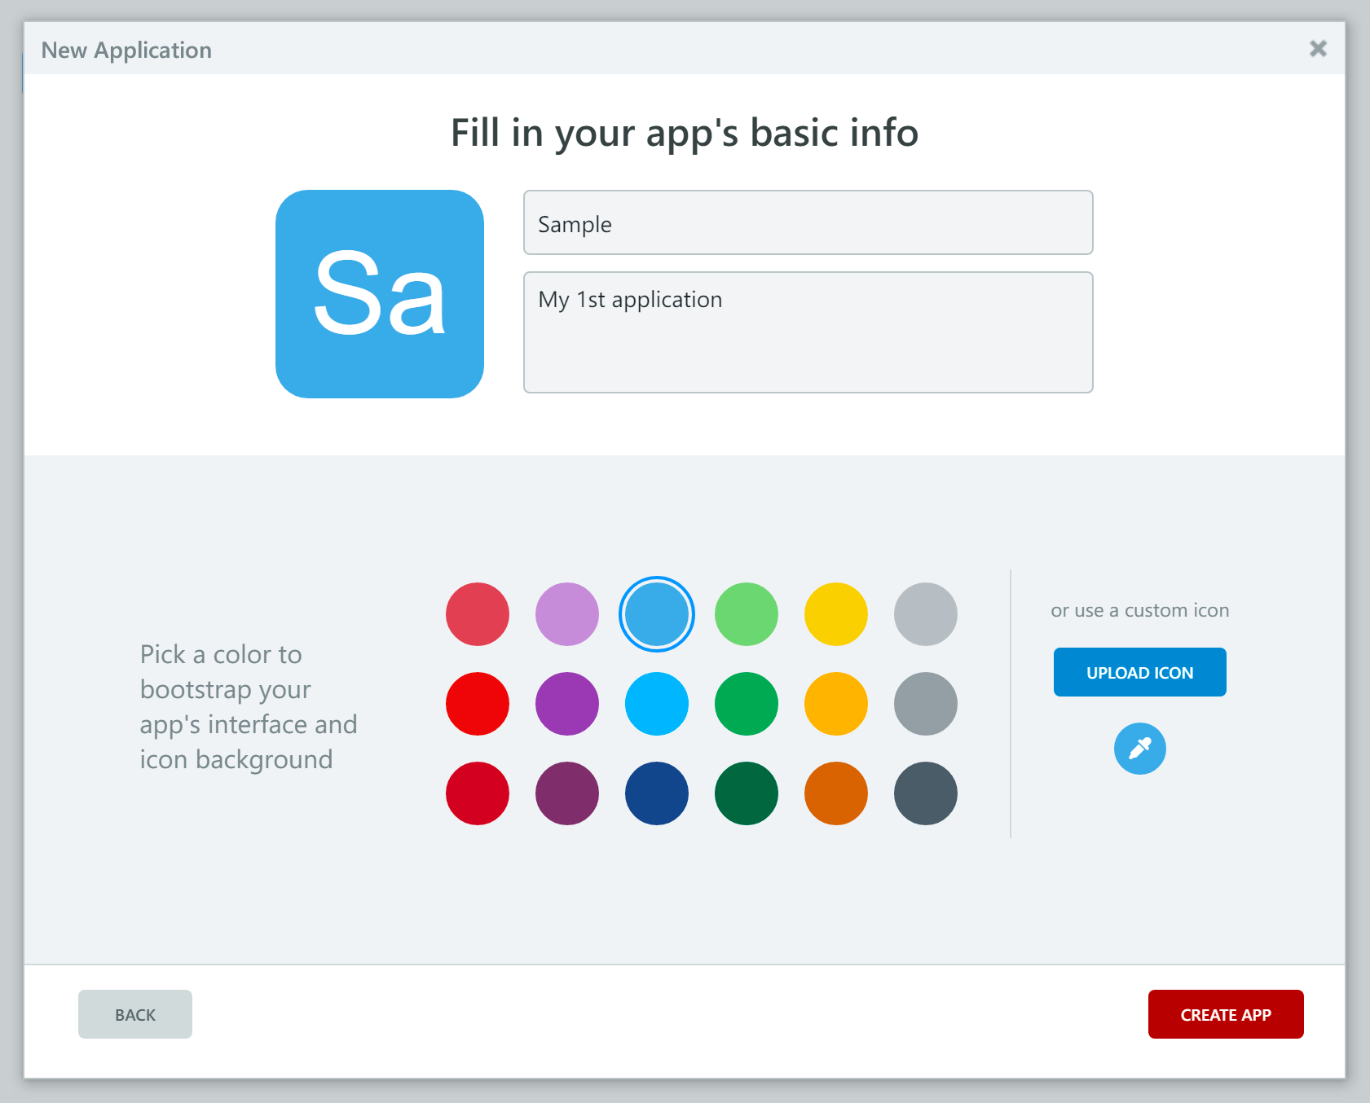Choose the dark slate gray swatch

(x=926, y=793)
